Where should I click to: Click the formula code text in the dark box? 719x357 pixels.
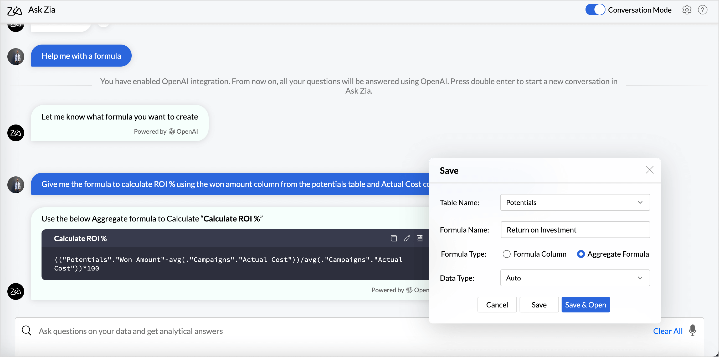[228, 264]
